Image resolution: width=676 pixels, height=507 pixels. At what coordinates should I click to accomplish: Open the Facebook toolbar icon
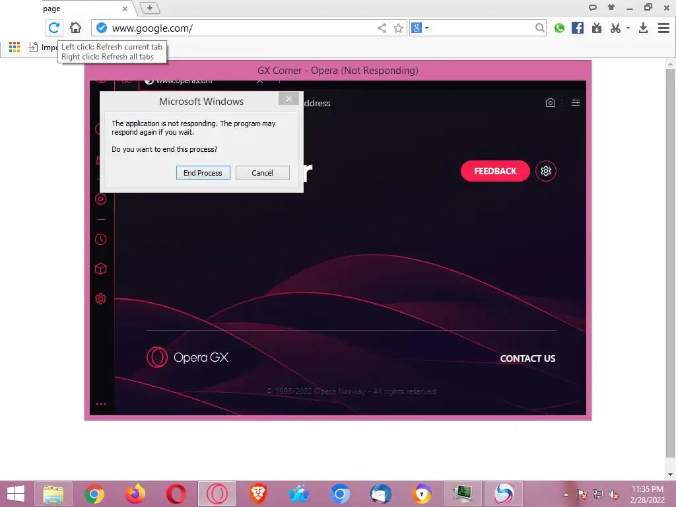(577, 28)
